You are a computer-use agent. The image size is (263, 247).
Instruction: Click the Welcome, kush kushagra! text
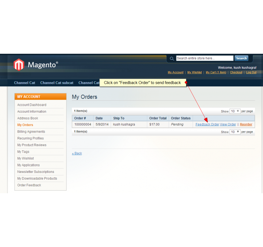point(237,68)
